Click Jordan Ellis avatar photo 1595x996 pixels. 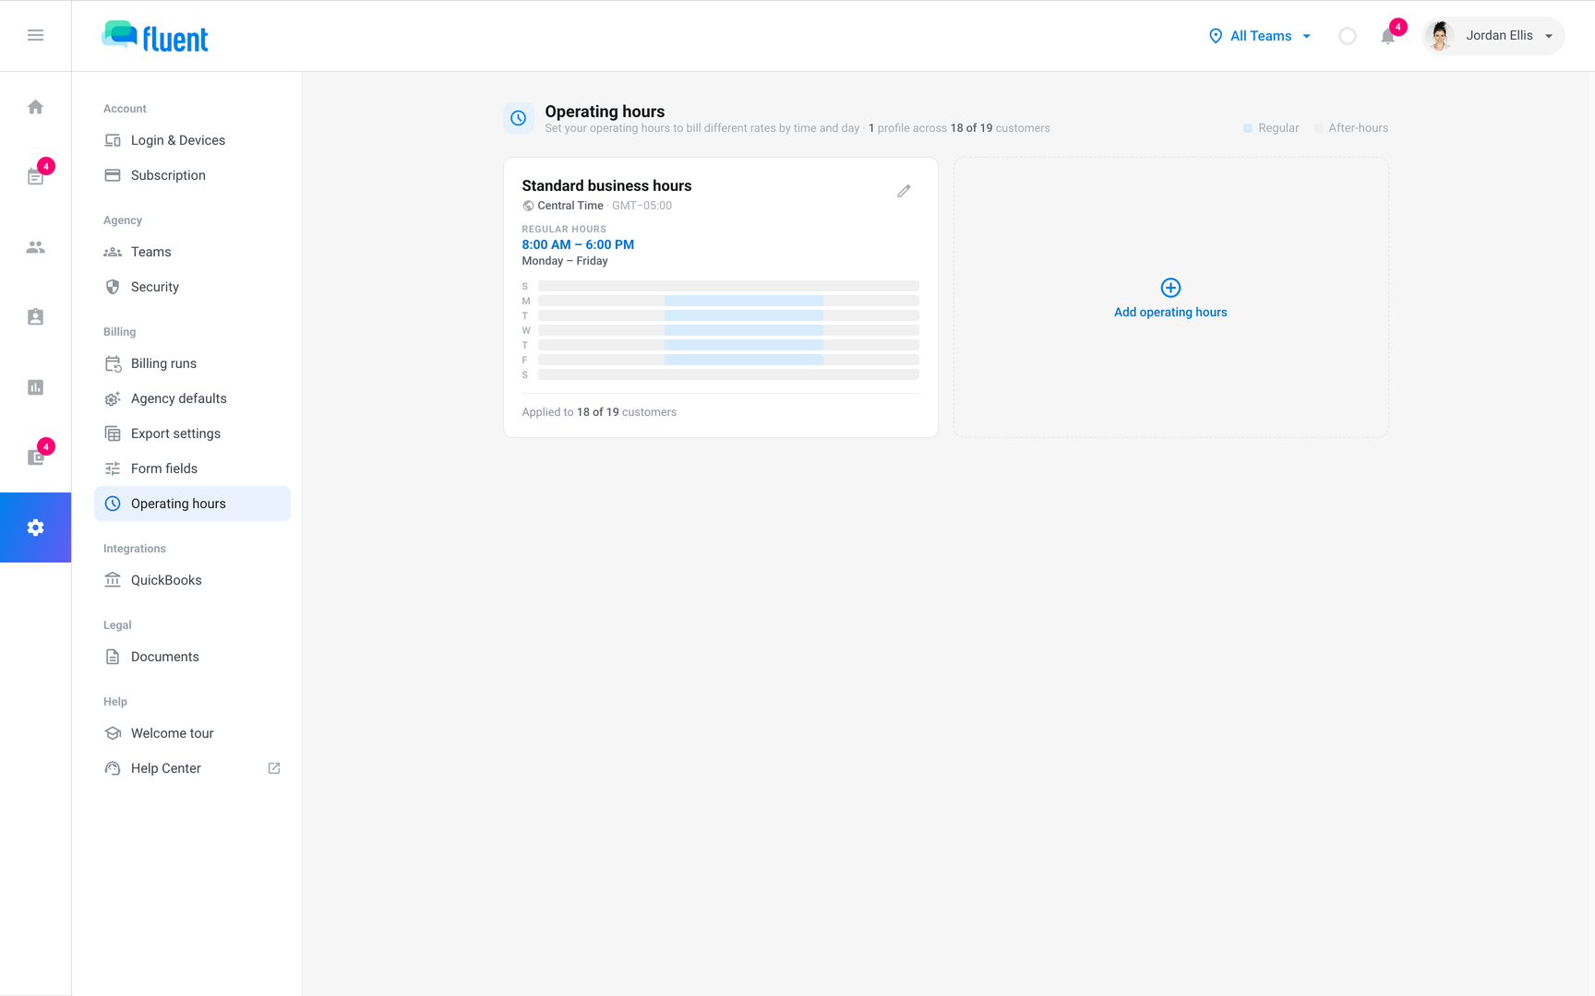pos(1439,36)
